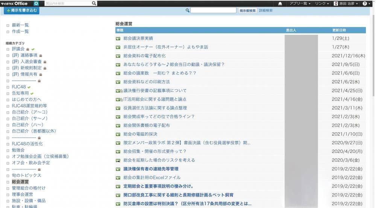Expand the RJC48運営規約等 tree node
Screen dimensions: 376x208
point(8,106)
